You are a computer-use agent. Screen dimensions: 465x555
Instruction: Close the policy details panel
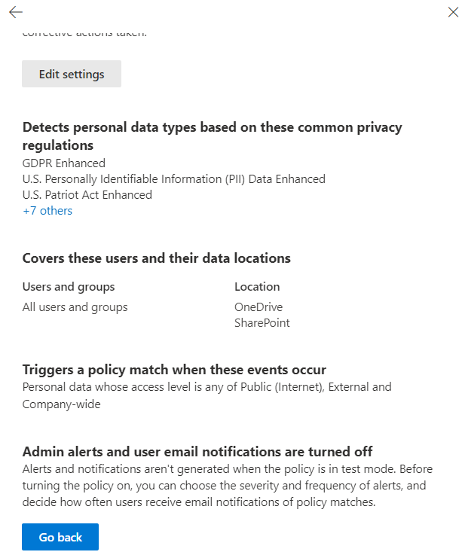pos(453,12)
